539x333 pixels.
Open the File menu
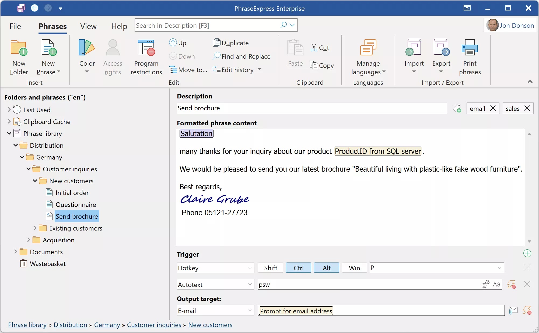15,26
